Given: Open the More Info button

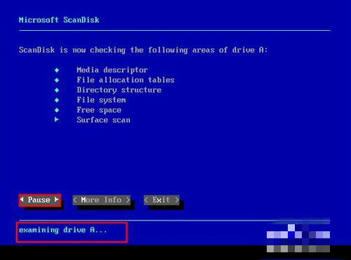Looking at the screenshot, I should 102,200.
